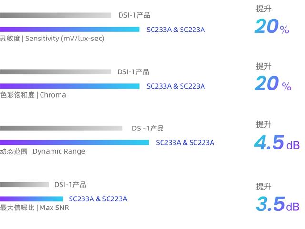Click SC233A & SC223A text in Max SNR row
Screen dimensions: 305x229
[98, 199]
